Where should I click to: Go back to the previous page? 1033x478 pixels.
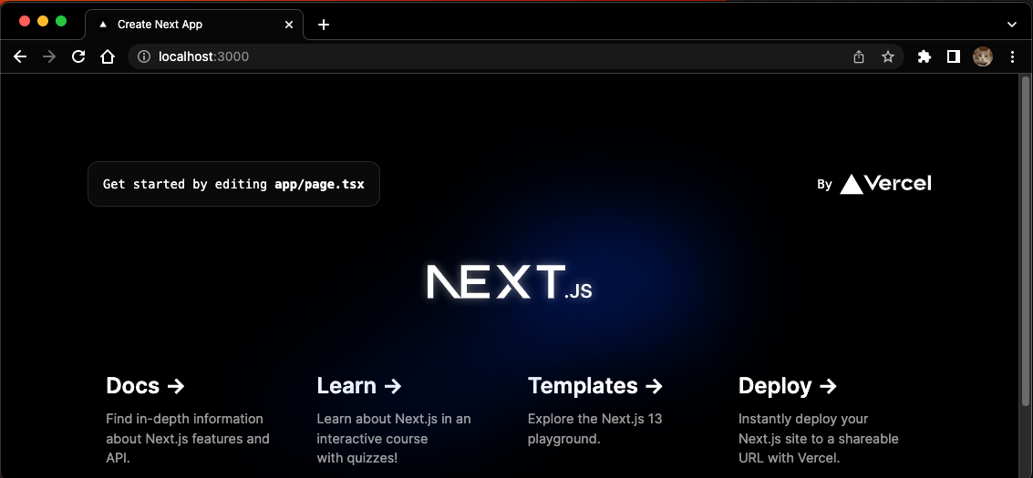(20, 57)
